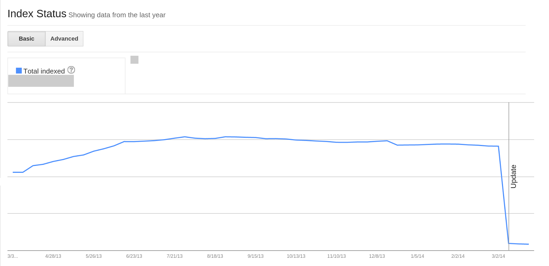
Task: Select the 9/15/13 axis date
Action: [256, 256]
